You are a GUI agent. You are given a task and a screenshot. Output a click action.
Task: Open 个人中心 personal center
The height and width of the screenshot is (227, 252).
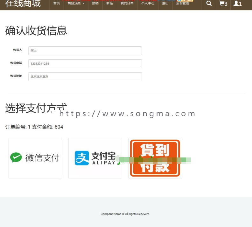point(148,3)
